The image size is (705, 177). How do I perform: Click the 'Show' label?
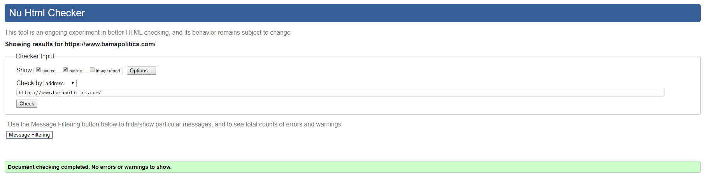pos(24,70)
